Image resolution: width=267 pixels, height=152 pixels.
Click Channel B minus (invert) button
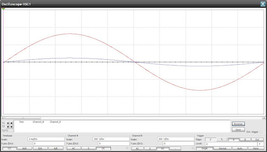tap(175, 149)
